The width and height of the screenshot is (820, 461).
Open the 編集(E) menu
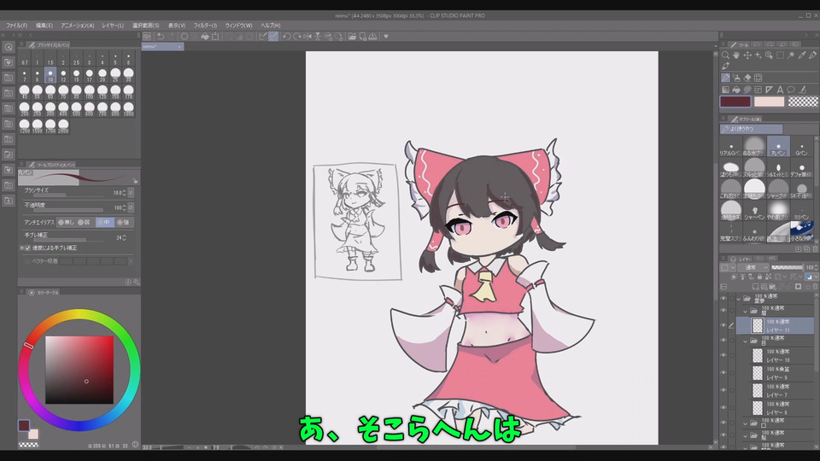(44, 25)
